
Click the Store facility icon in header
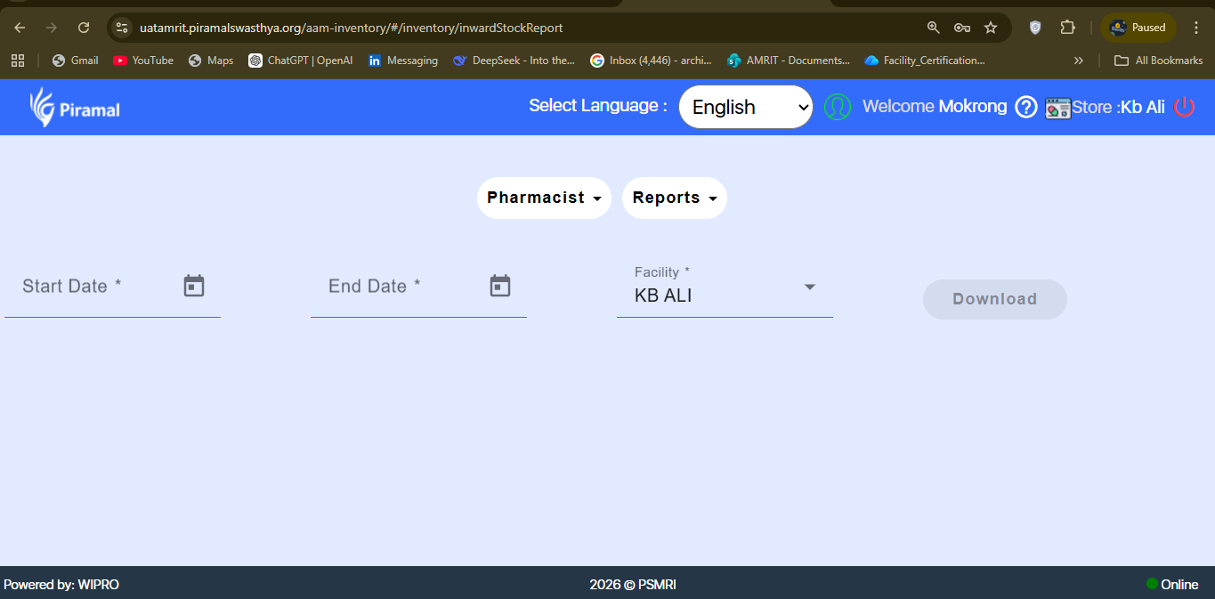coord(1057,108)
